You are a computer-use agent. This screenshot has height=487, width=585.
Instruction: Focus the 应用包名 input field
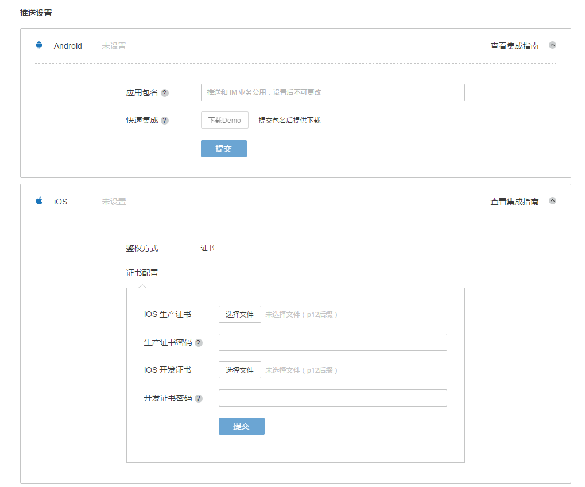point(333,92)
